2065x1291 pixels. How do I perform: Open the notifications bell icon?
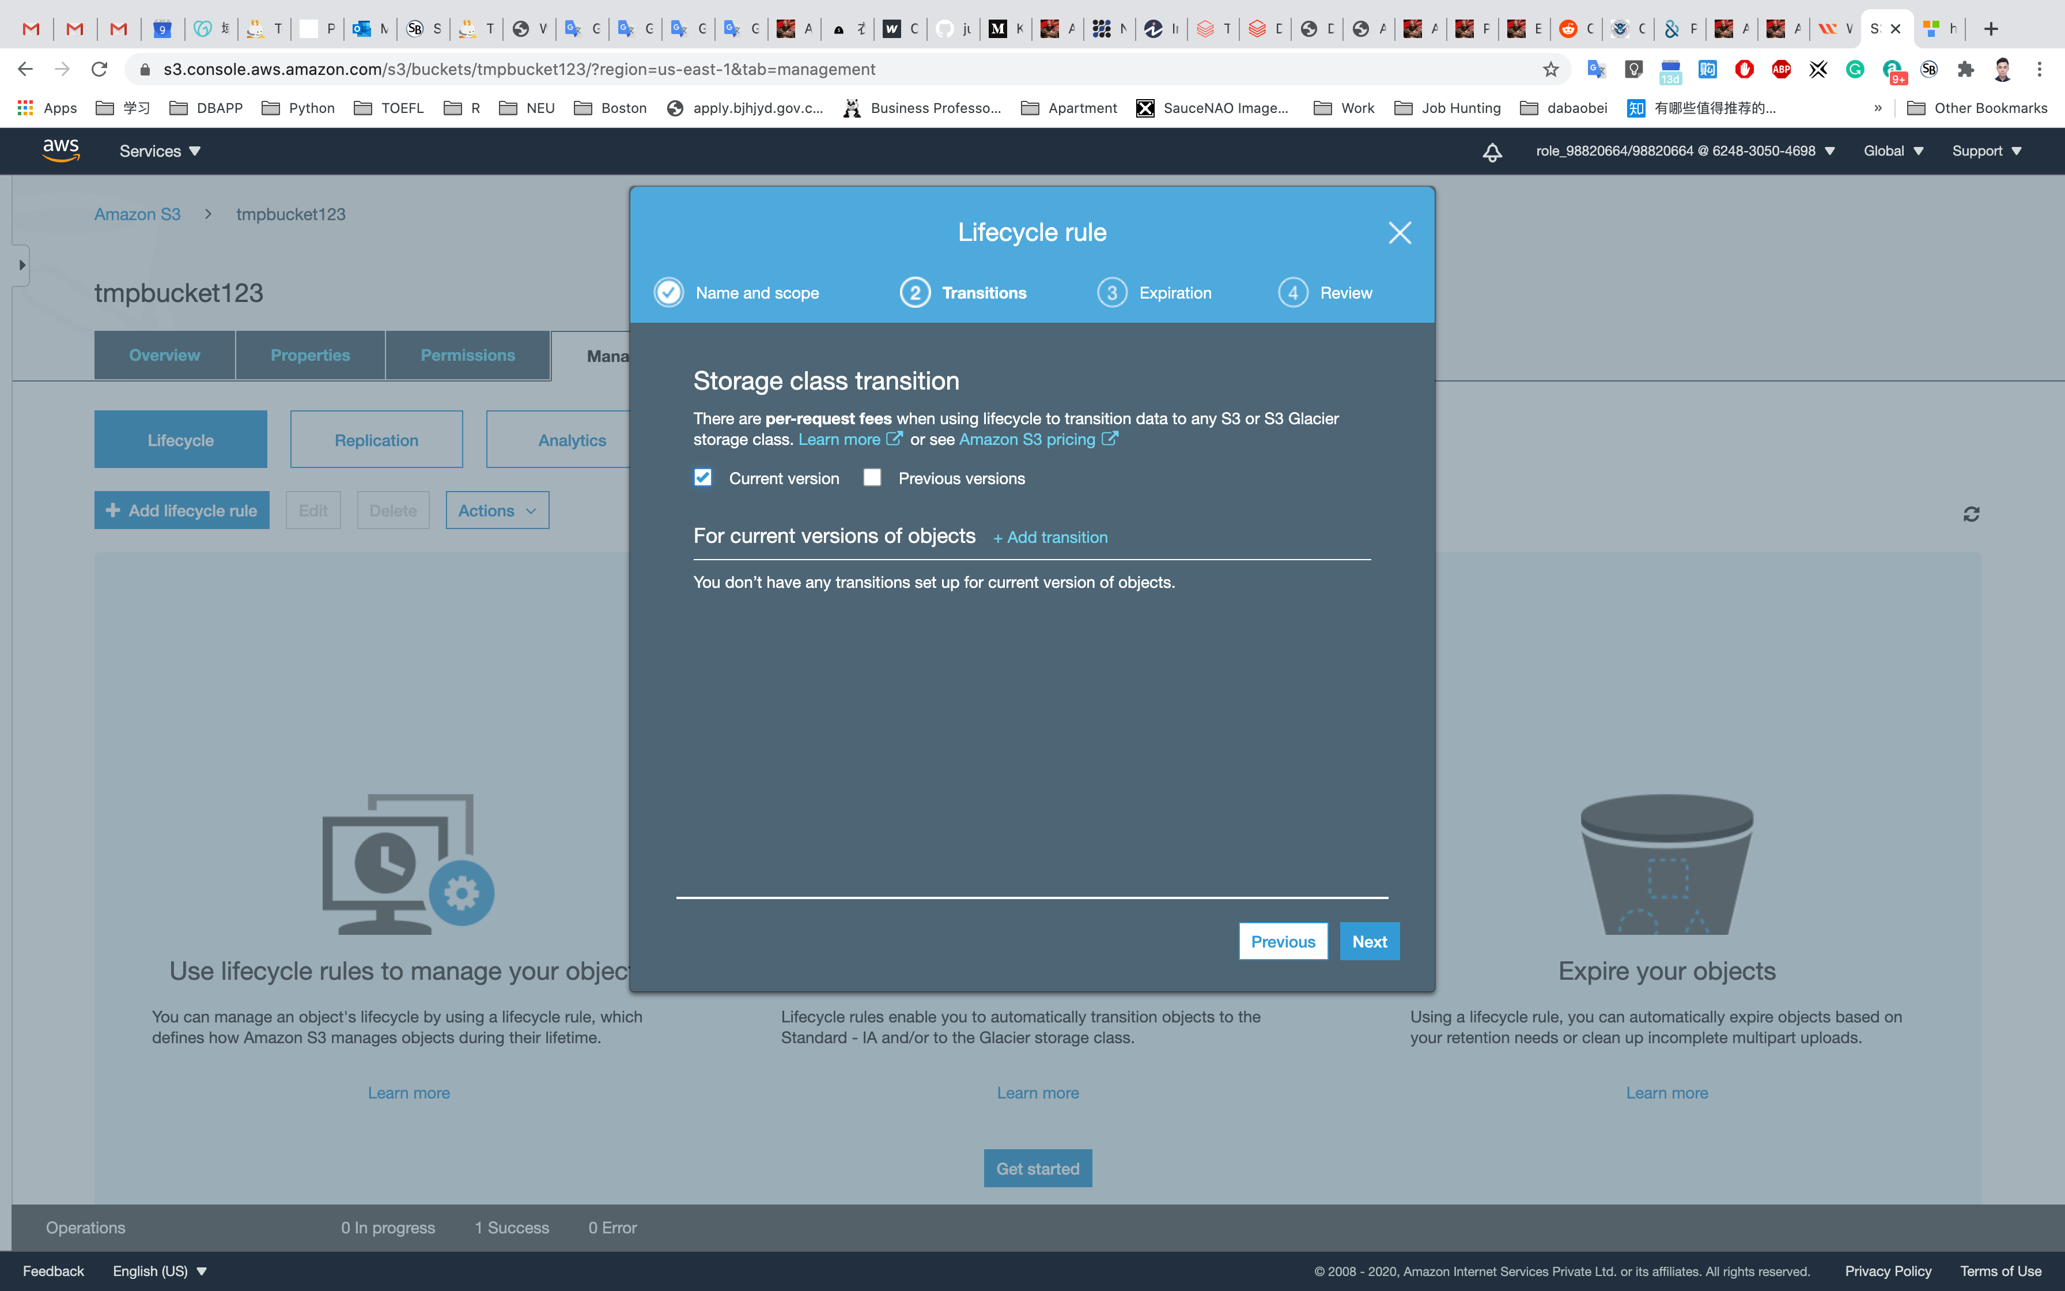tap(1492, 152)
